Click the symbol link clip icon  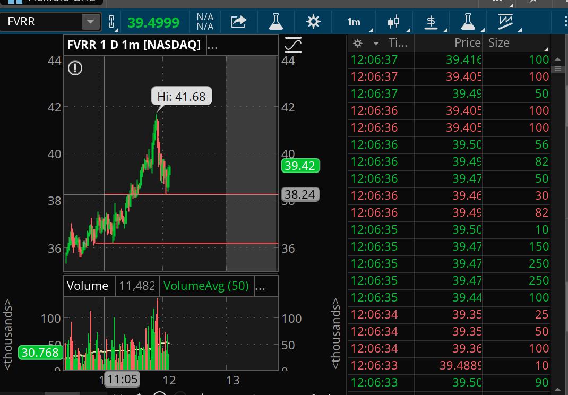112,22
